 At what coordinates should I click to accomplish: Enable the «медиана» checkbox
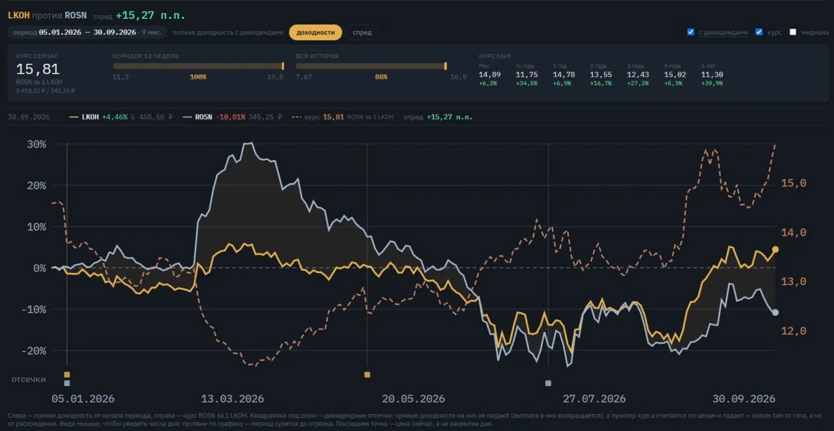(793, 32)
